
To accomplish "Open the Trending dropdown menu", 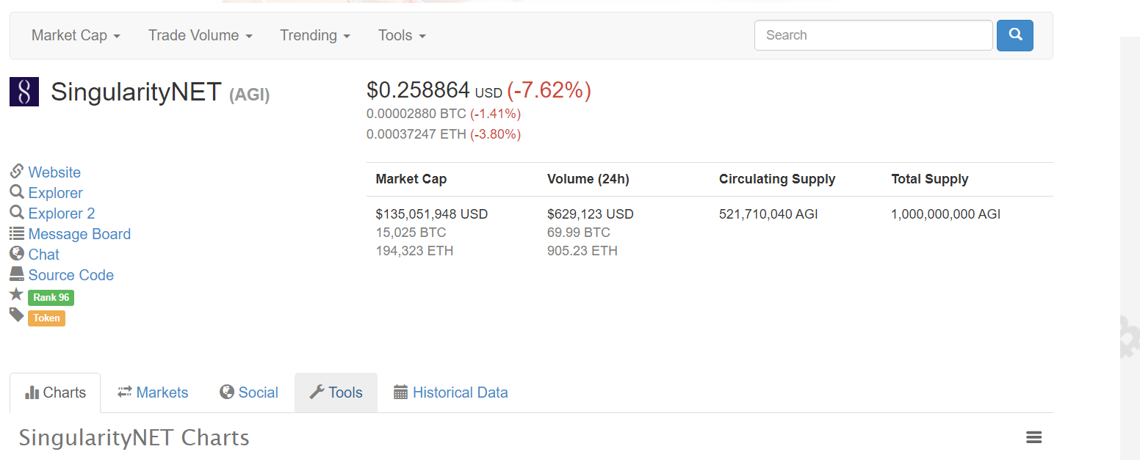I will tap(314, 35).
